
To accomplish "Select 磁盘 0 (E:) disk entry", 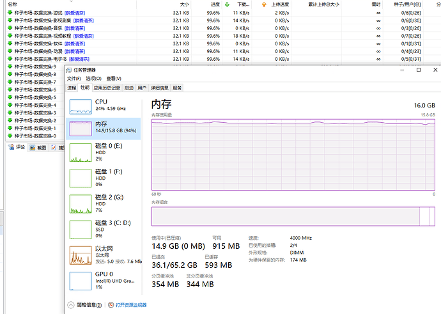I will point(103,152).
